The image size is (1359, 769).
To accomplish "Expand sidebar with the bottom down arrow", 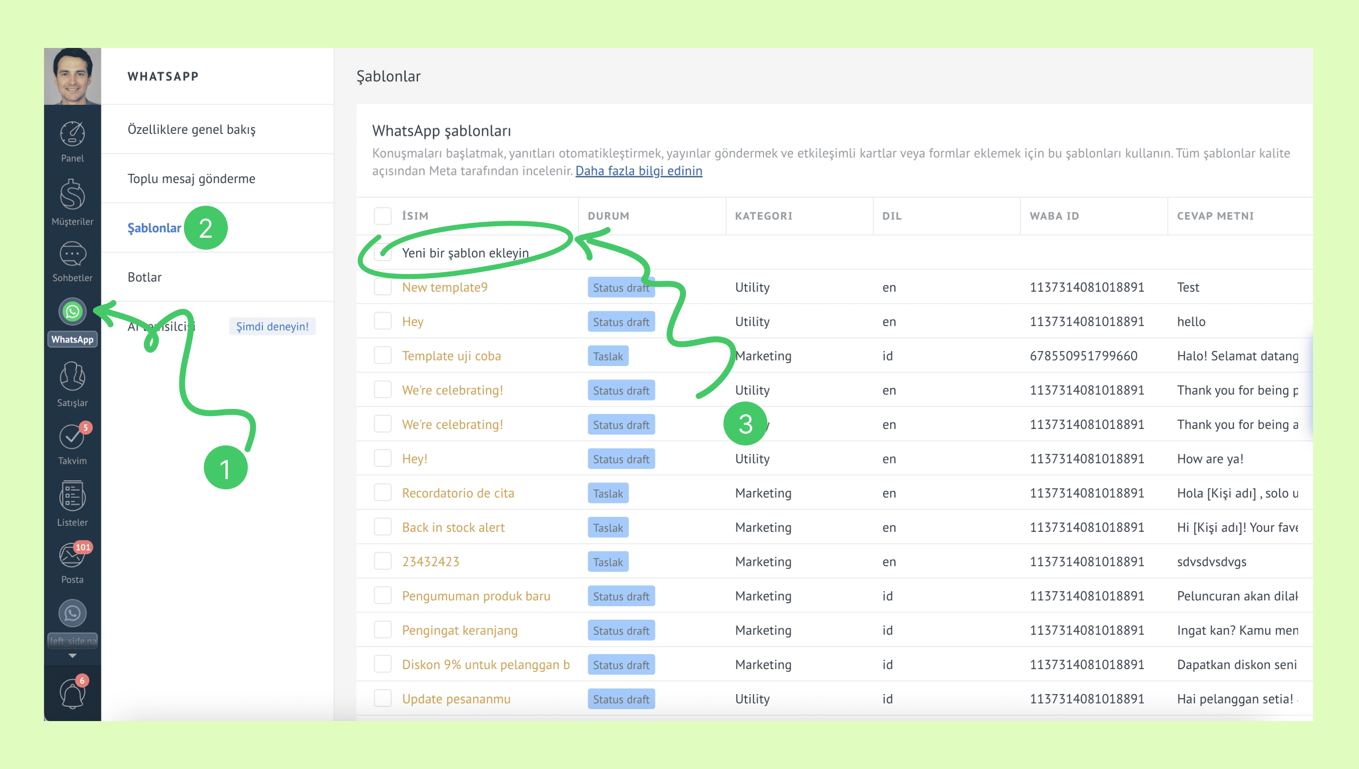I will point(72,656).
